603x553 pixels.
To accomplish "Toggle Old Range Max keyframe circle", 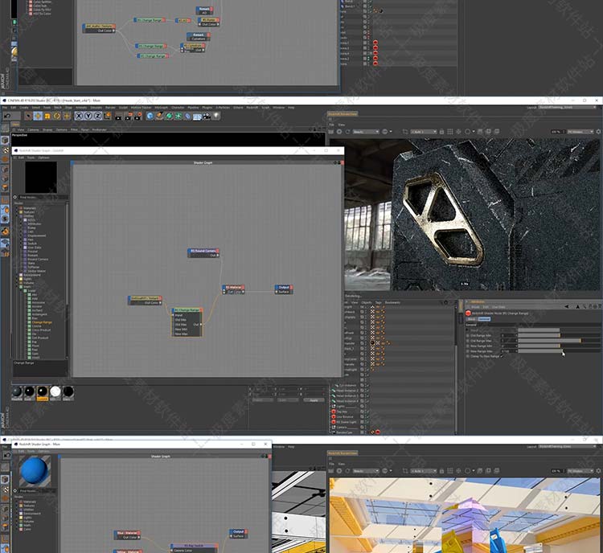I will pos(468,341).
